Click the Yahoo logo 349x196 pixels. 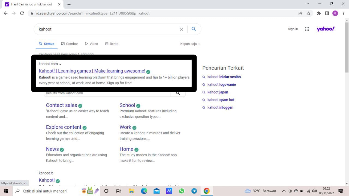point(326,29)
